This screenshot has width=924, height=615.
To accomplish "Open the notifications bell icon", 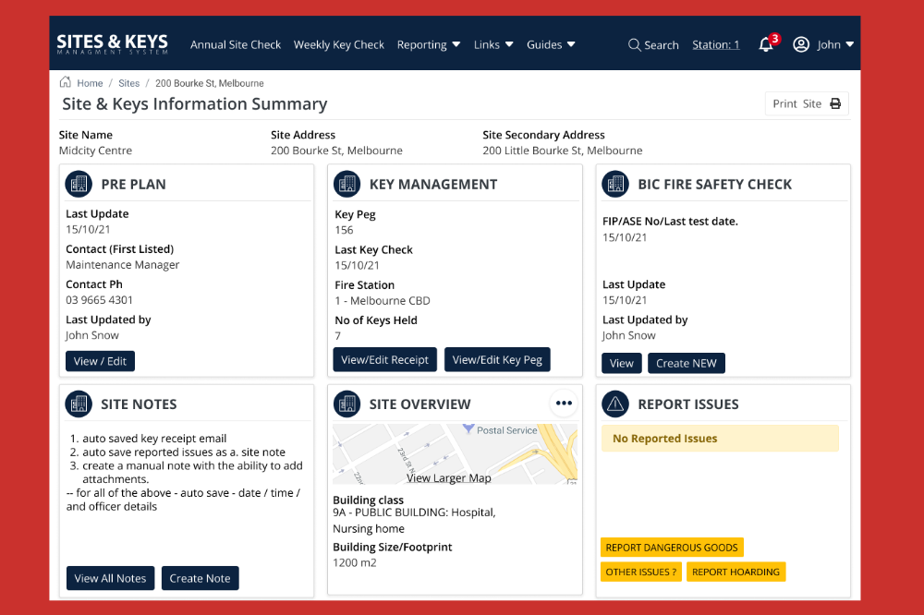I will click(765, 44).
